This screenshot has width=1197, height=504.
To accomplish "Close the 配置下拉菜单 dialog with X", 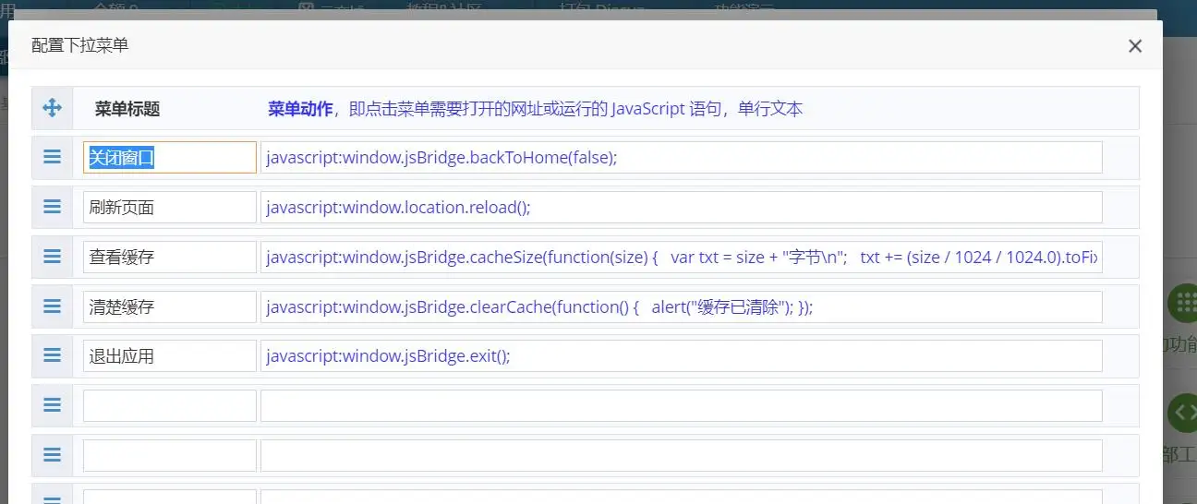I will click(1135, 46).
